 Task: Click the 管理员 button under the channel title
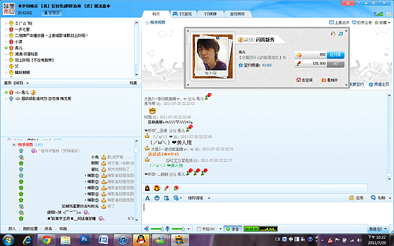click(52, 12)
